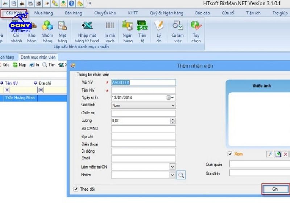Open Tùy chọn options
290x217 pixels.
click(196, 31)
